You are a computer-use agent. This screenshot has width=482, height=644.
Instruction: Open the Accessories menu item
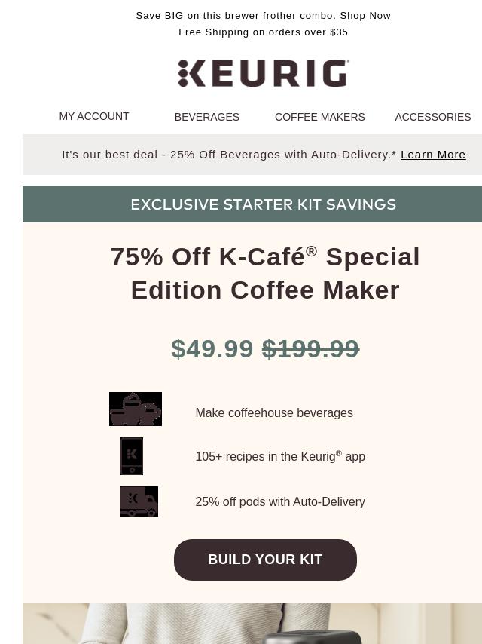pyautogui.click(x=433, y=117)
